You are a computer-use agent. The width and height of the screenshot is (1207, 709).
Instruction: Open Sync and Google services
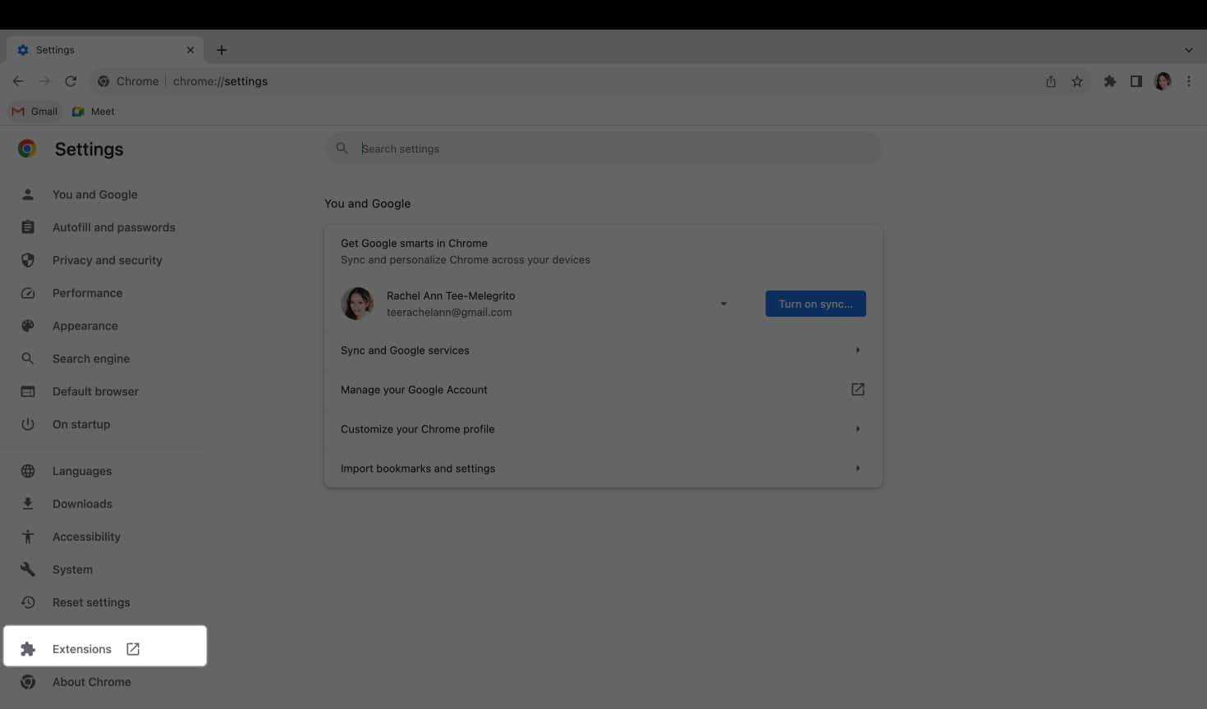603,350
